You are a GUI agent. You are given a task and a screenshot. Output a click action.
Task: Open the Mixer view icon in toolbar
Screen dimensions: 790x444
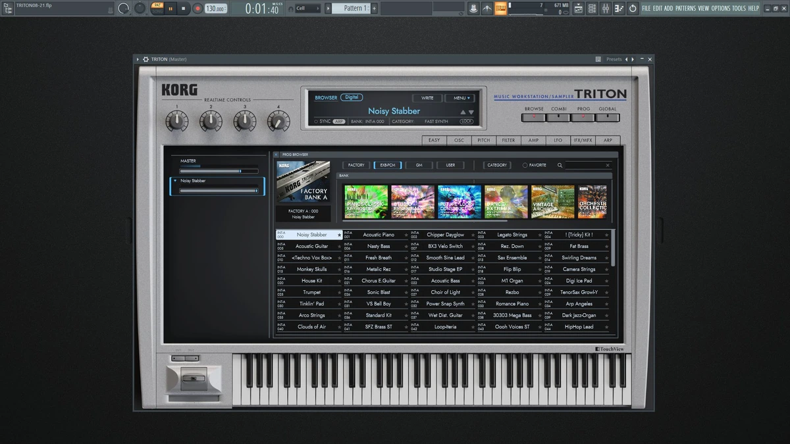[606, 9]
